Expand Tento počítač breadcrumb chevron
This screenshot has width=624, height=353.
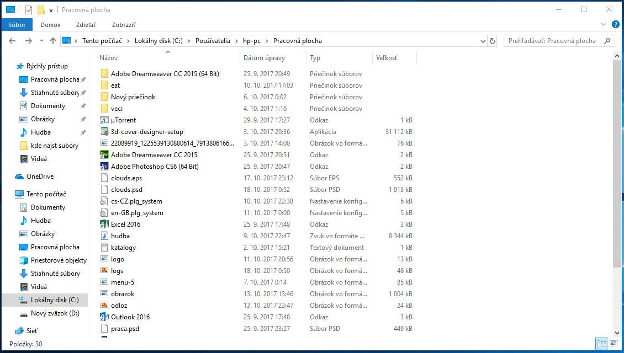pyautogui.click(x=129, y=41)
